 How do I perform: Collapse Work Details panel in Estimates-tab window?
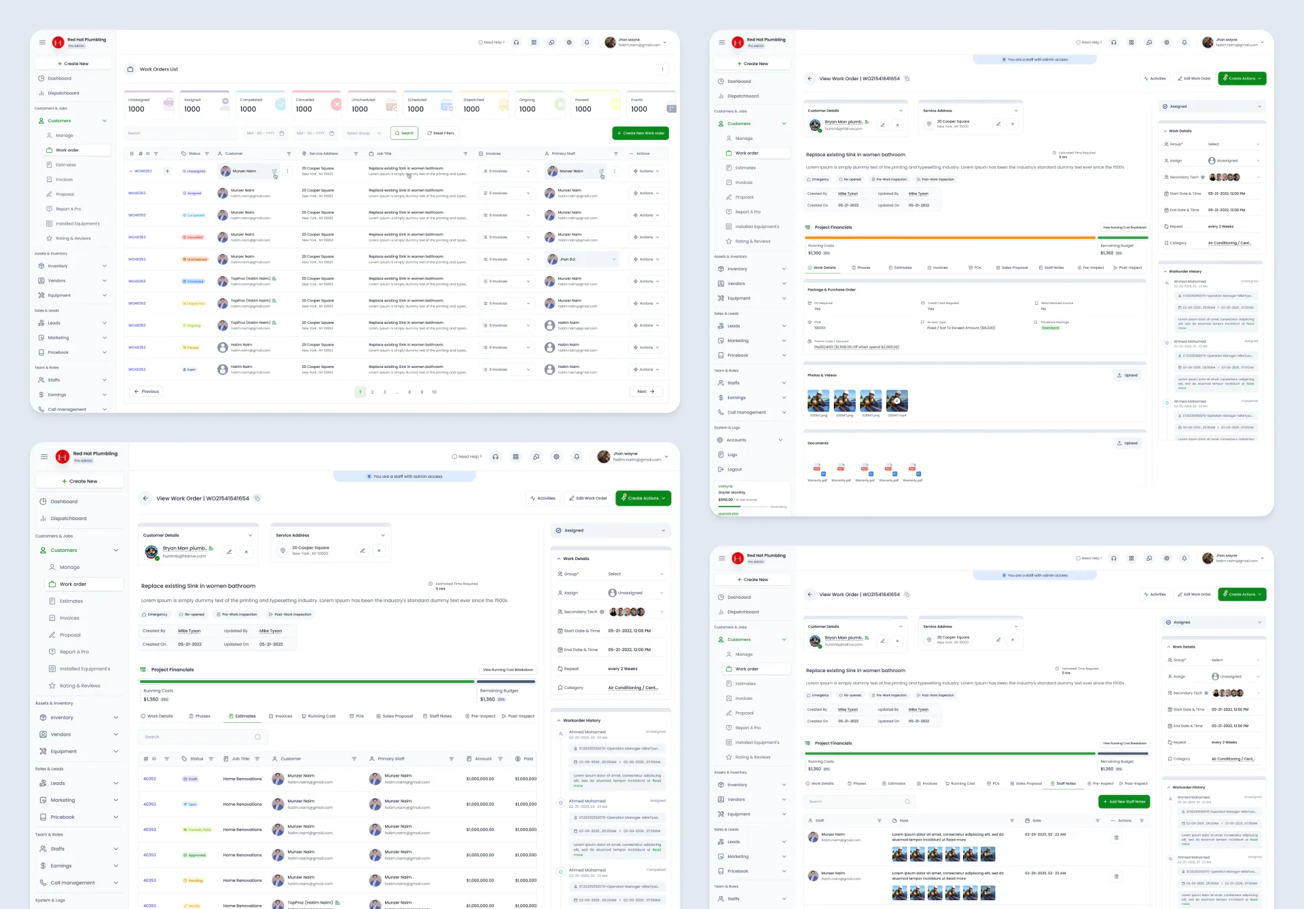pos(558,559)
